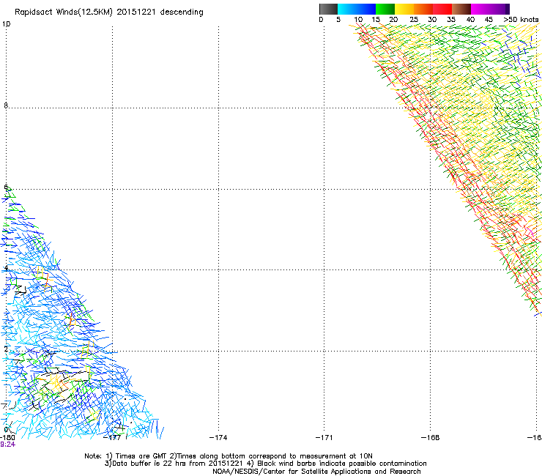Screen dimensions: 542x476
Task: Click the legend value '45'
Action: click(x=489, y=20)
